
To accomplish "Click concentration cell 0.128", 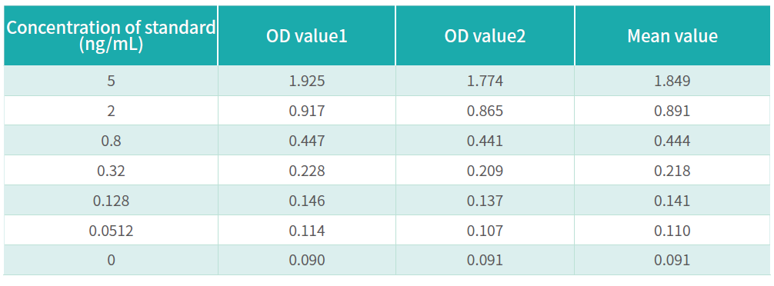I will click(111, 201).
